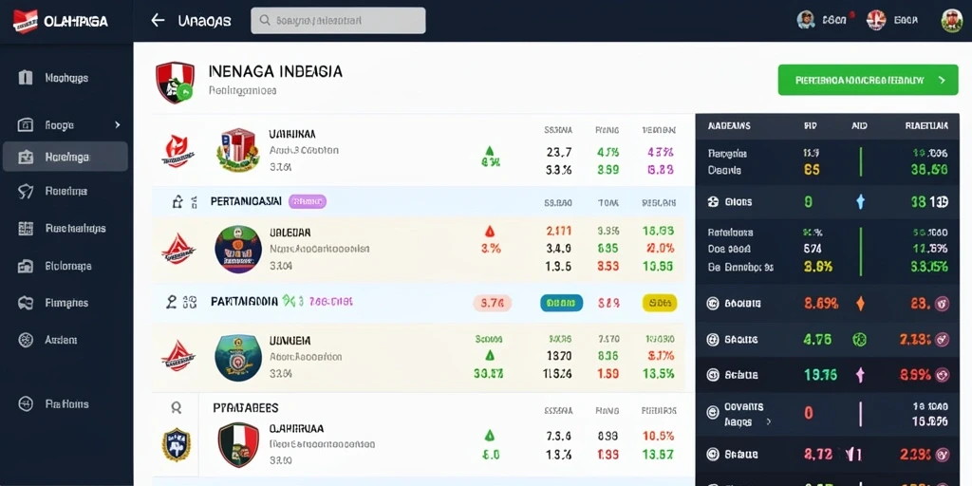
Task: Click the blue pill in PARTAIAGODIA row
Action: (x=562, y=303)
